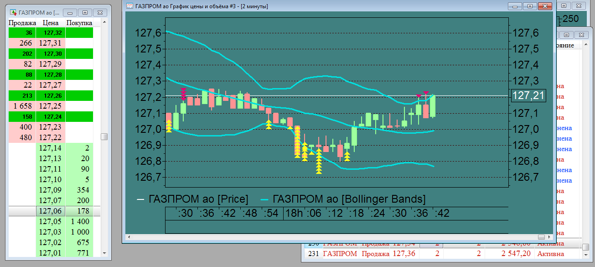
Task: Click the 127,07 bid price cell
Action: (x=51, y=200)
